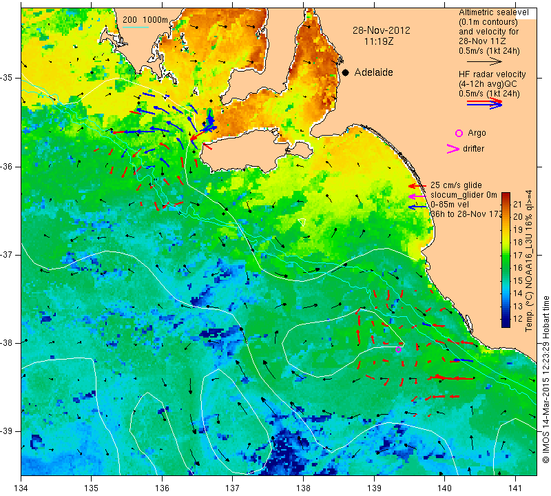Click the IMOS copyright timestamp text
This screenshot has width=551, height=496.
[545, 379]
